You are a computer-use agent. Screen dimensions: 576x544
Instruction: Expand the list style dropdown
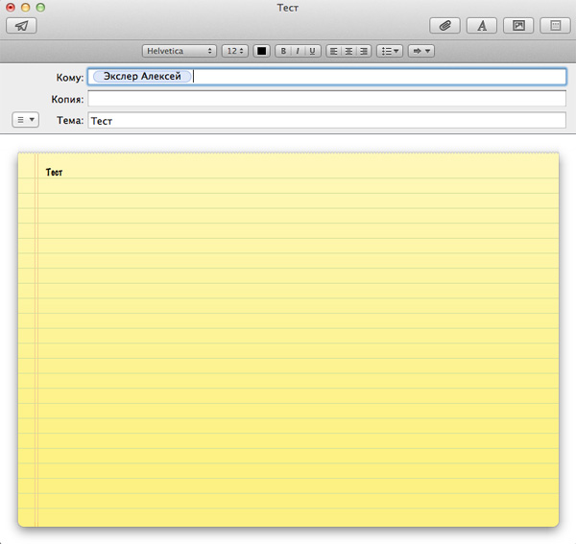[390, 51]
